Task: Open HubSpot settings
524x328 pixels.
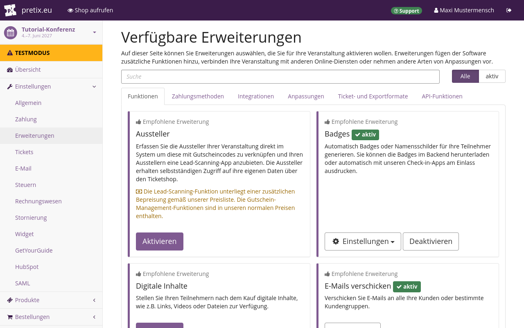Action: coord(51,267)
